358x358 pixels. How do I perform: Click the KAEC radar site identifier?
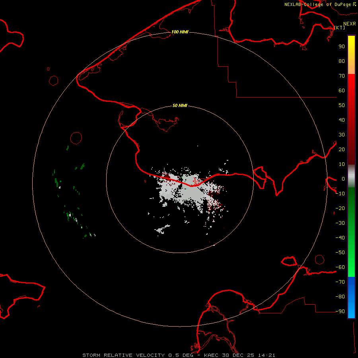pos(212,355)
